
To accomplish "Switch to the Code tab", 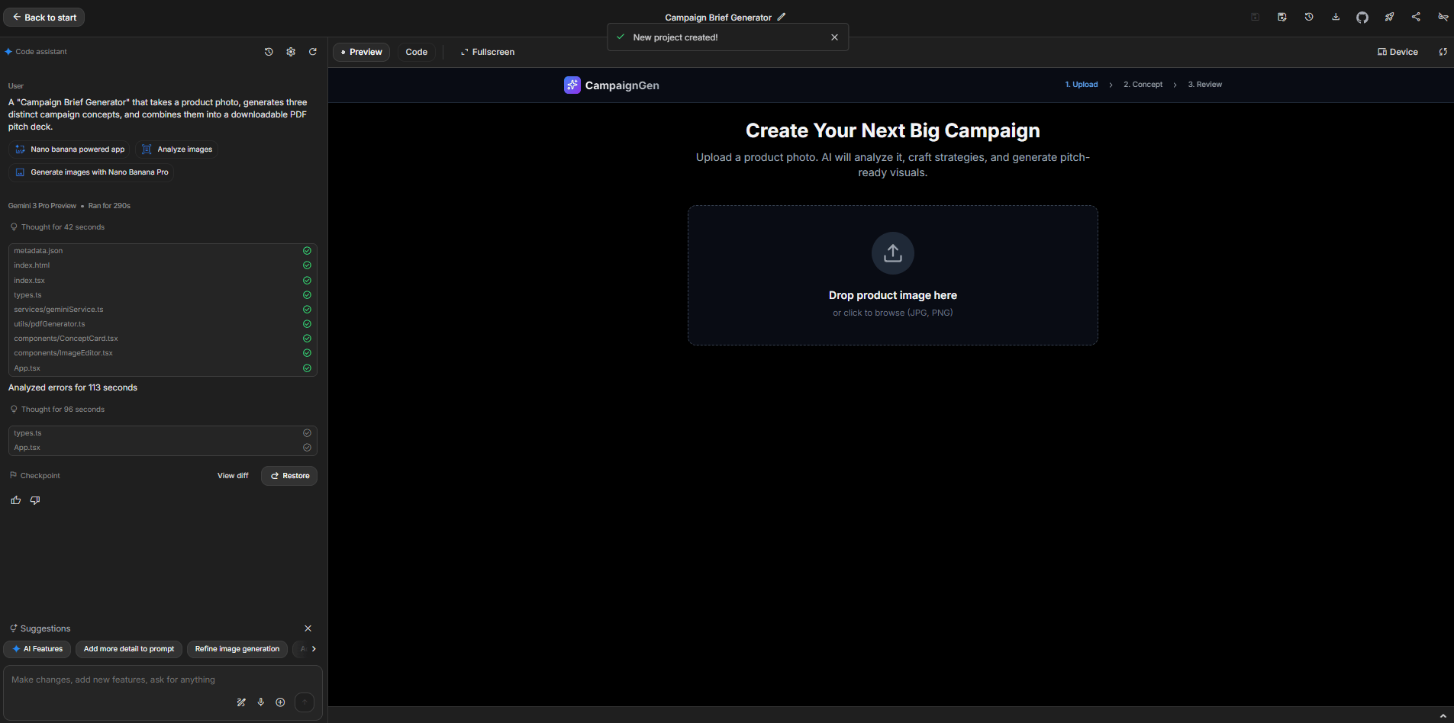I will pos(416,52).
